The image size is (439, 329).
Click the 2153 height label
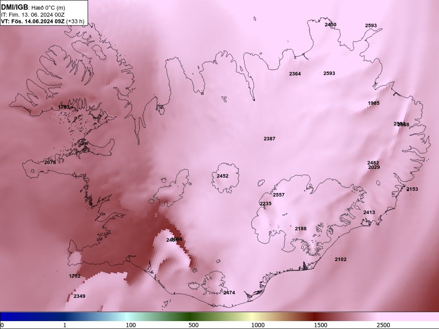coord(412,189)
